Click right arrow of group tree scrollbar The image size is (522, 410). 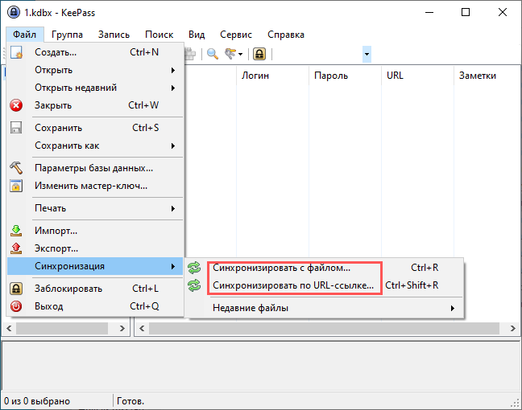[122, 328]
